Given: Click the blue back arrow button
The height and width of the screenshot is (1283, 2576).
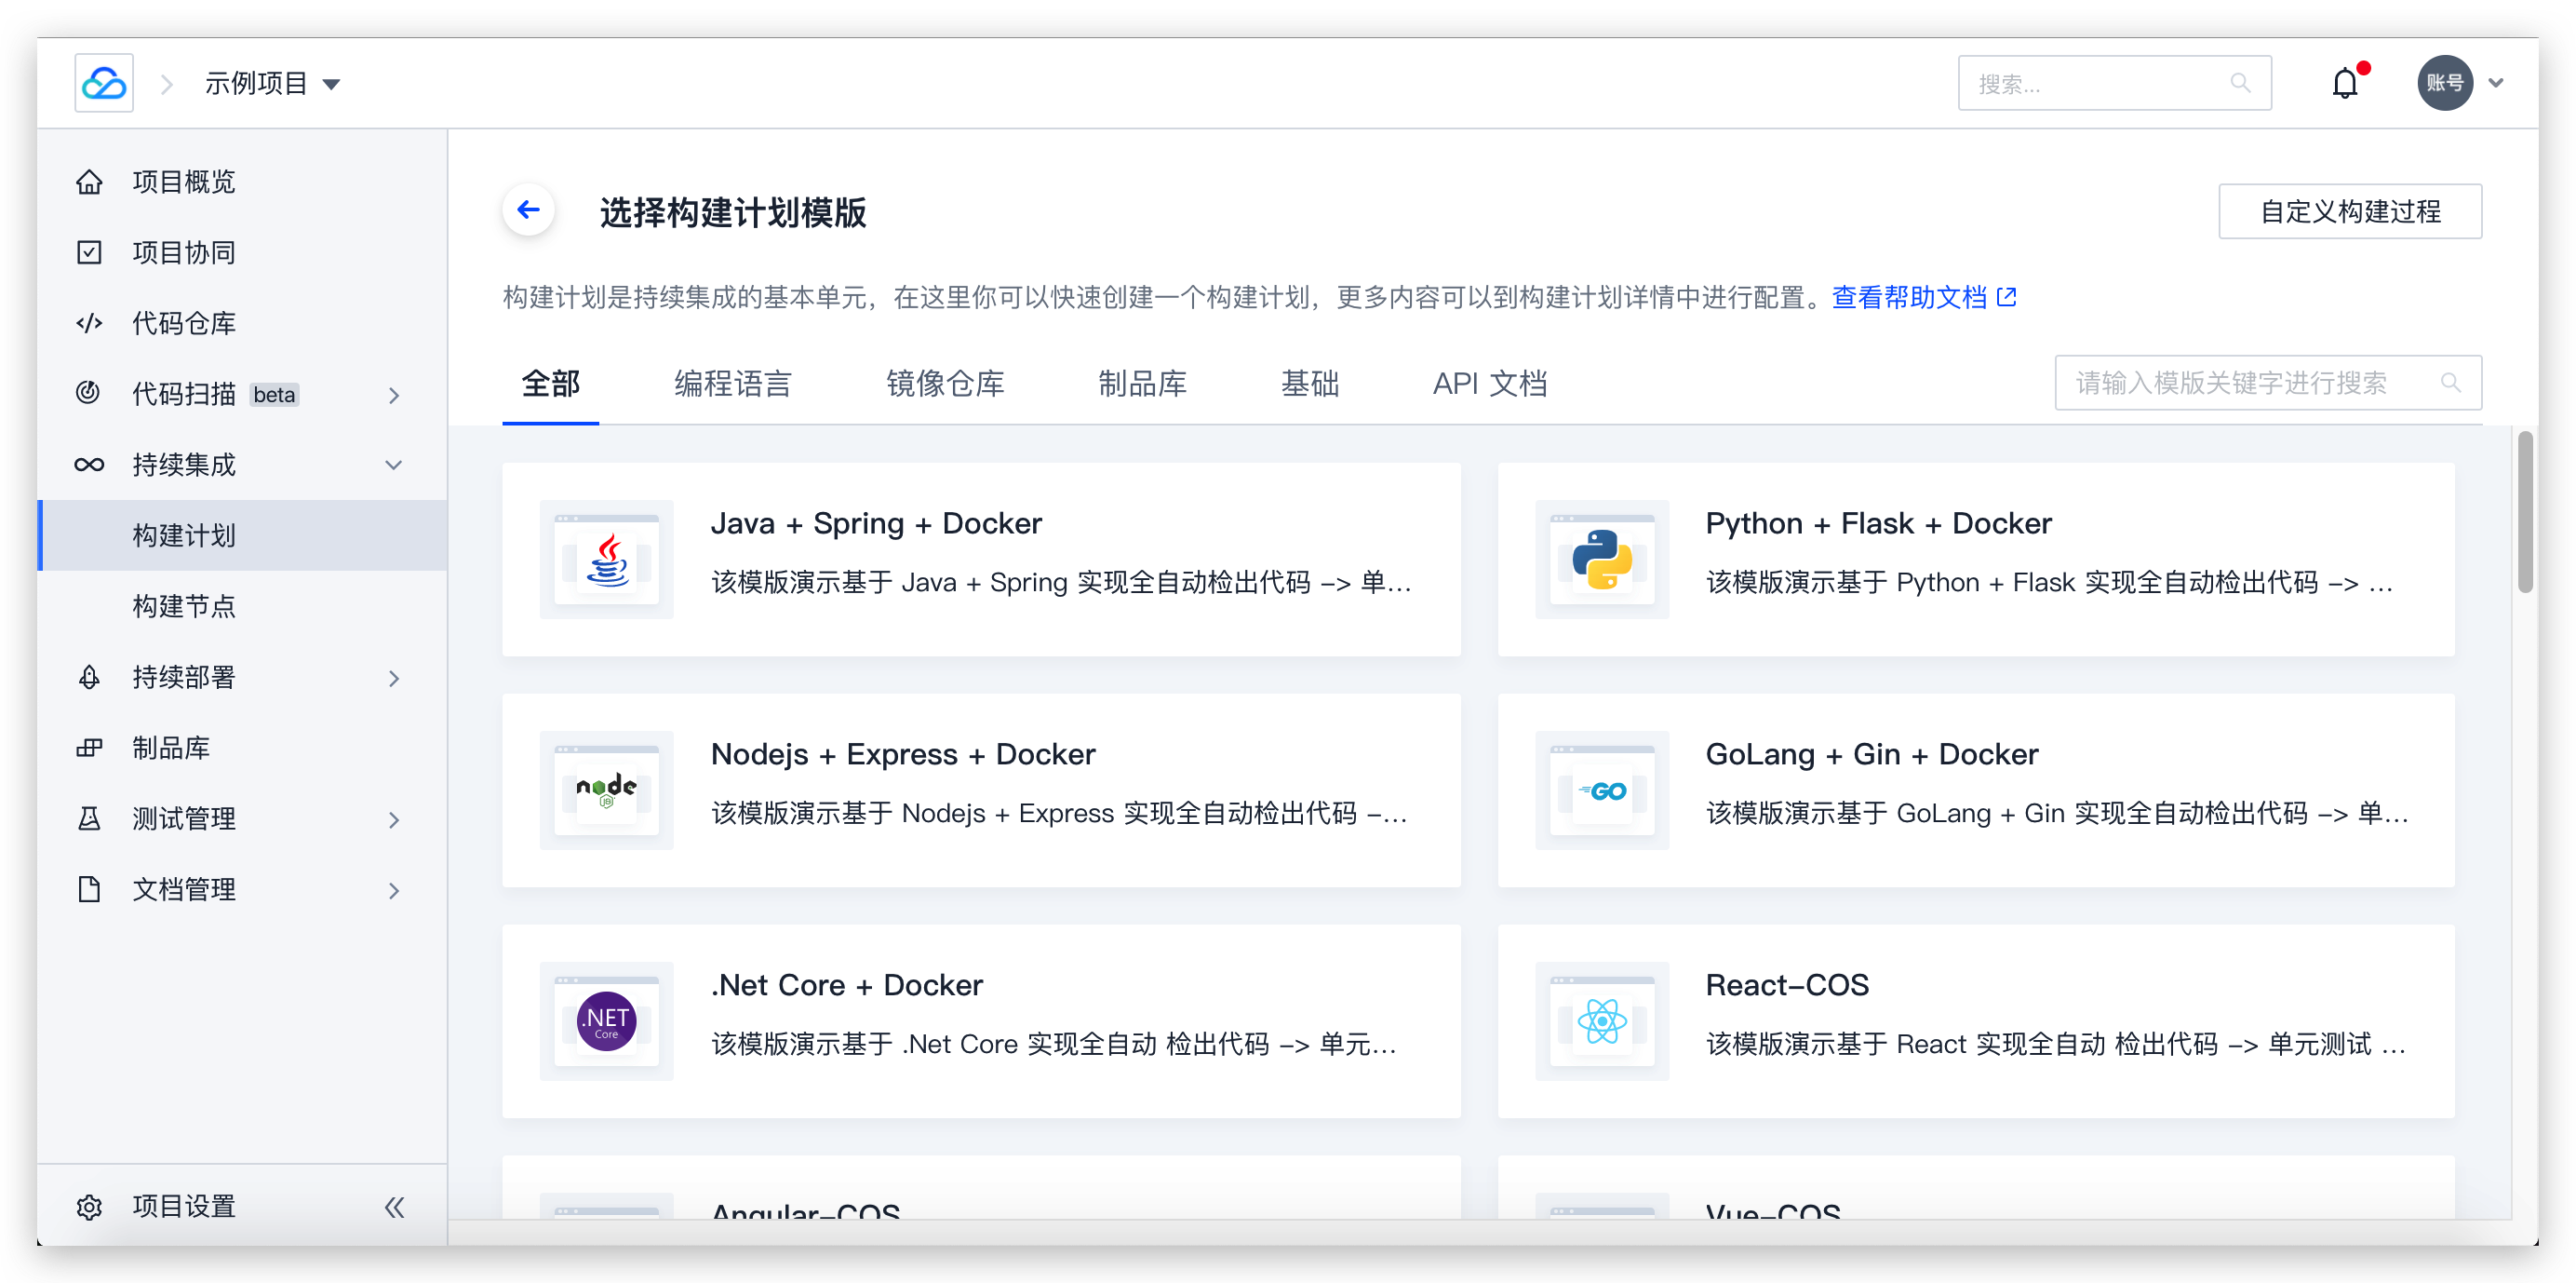Looking at the screenshot, I should 528,210.
